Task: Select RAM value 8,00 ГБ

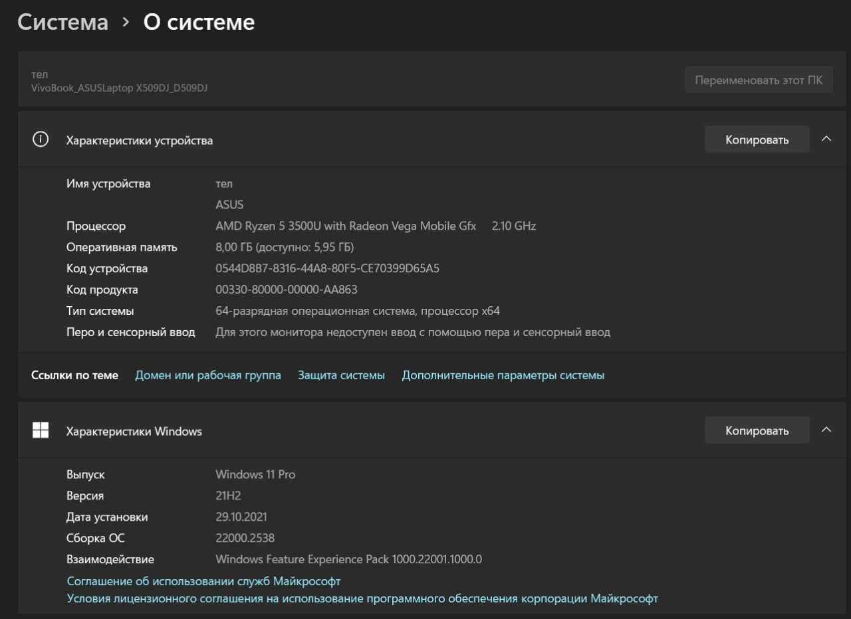Action: pos(285,247)
